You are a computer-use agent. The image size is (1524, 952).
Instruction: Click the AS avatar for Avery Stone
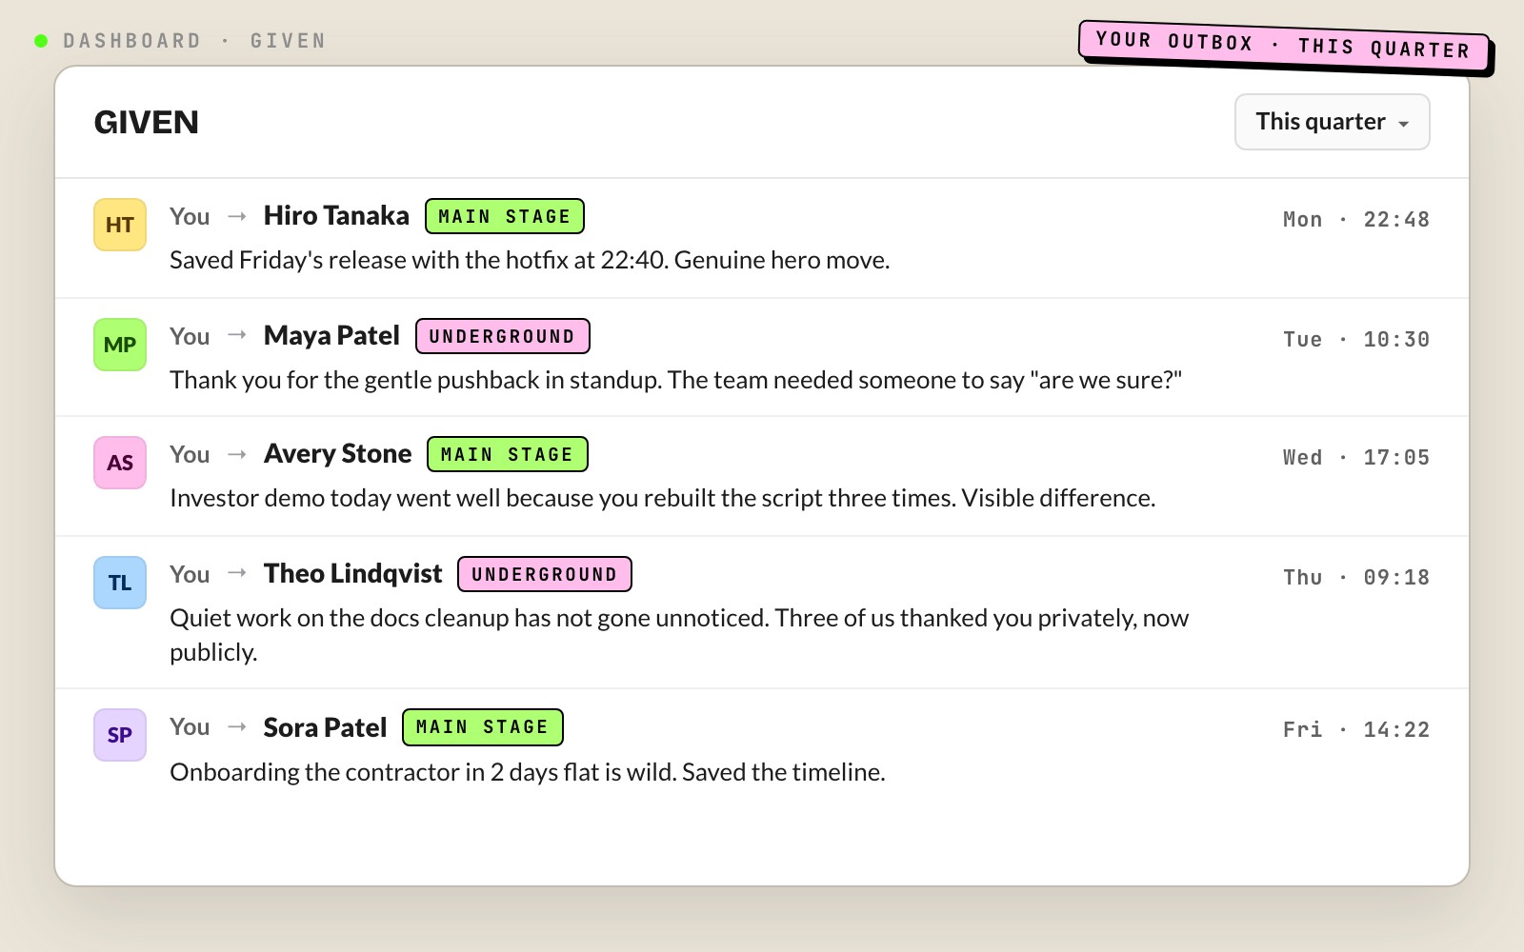[x=120, y=463]
